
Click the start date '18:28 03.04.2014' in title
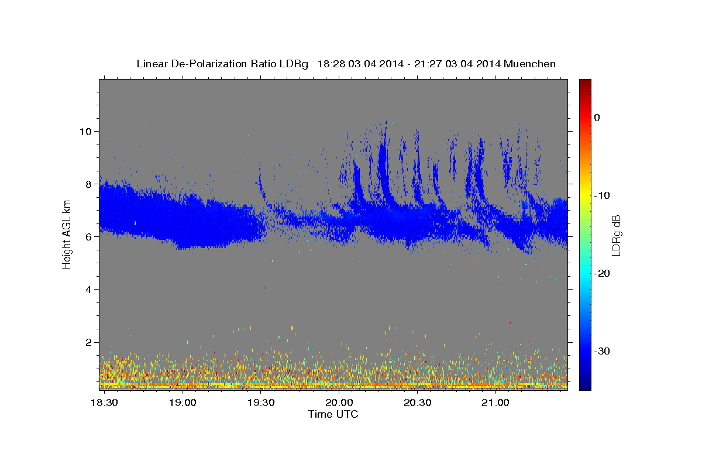tap(360, 64)
